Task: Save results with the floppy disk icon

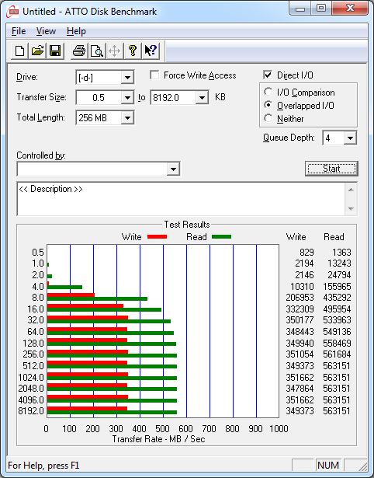Action: tap(55, 51)
